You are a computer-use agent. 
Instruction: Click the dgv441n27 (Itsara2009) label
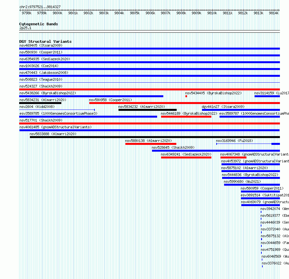pos(223,107)
